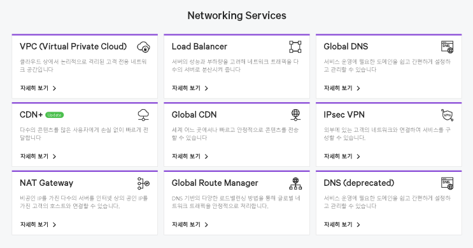This screenshot has height=248, width=473.
Task: Click the Networking Services heading
Action: (237, 16)
